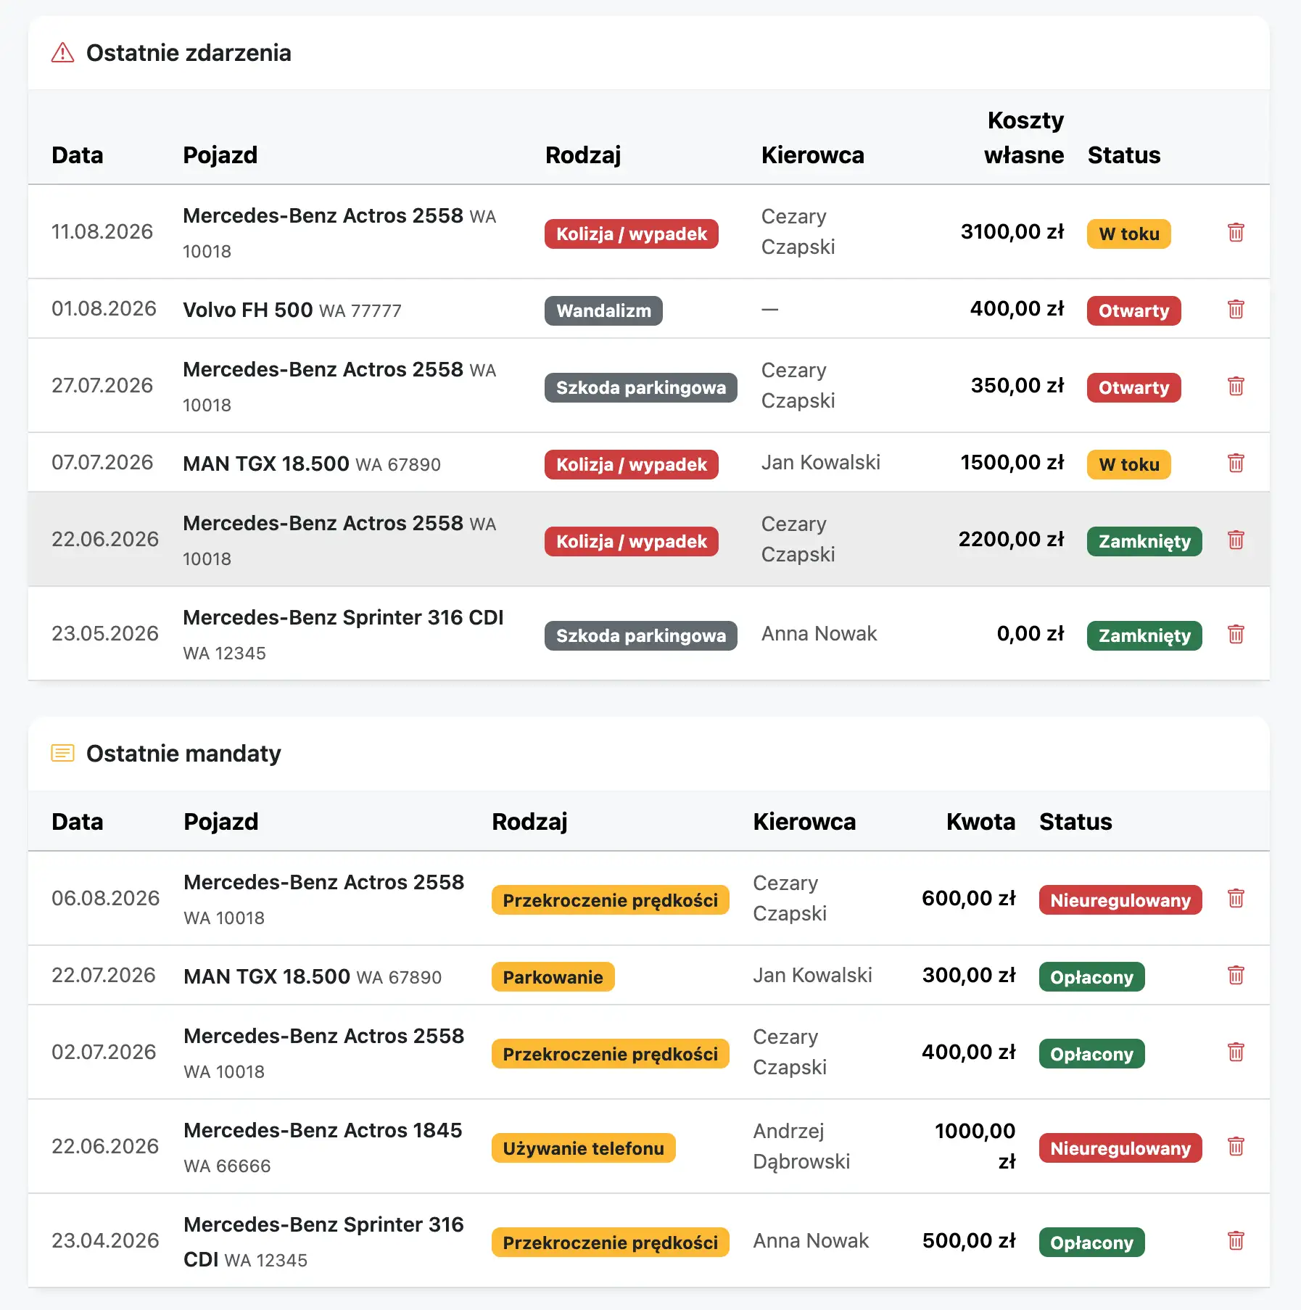Viewport: 1301px width, 1310px height.
Task: Delete the 22.07.2026 Parkowanie fine
Action: (x=1236, y=976)
